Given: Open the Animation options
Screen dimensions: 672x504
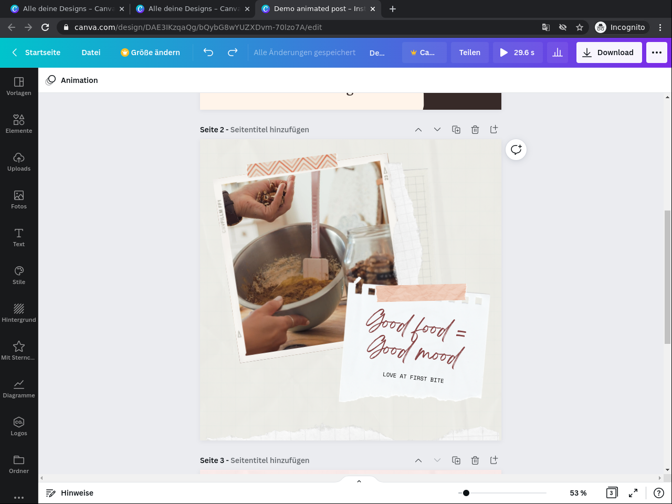Looking at the screenshot, I should coord(72,80).
